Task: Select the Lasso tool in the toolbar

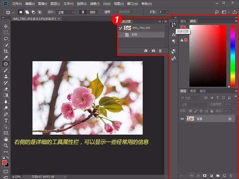Action: (x=6, y=39)
